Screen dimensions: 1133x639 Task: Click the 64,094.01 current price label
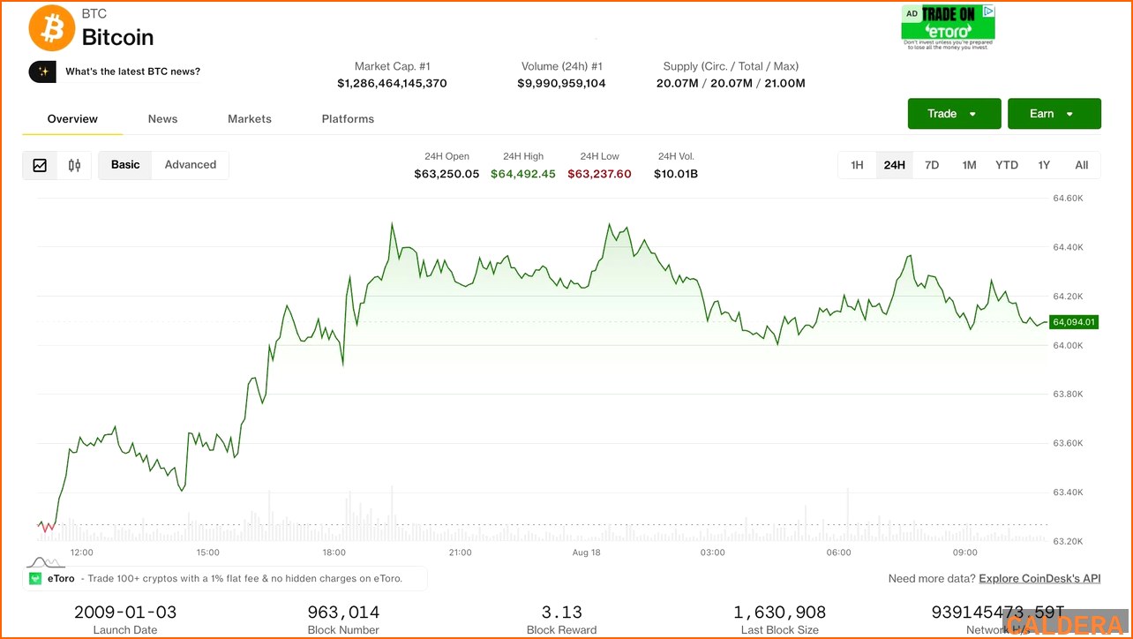point(1073,322)
